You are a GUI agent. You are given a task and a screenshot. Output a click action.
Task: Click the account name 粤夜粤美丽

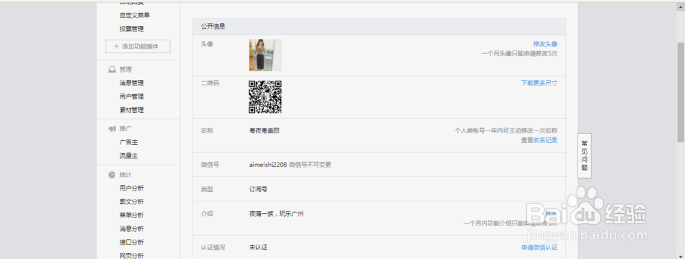pyautogui.click(x=264, y=131)
